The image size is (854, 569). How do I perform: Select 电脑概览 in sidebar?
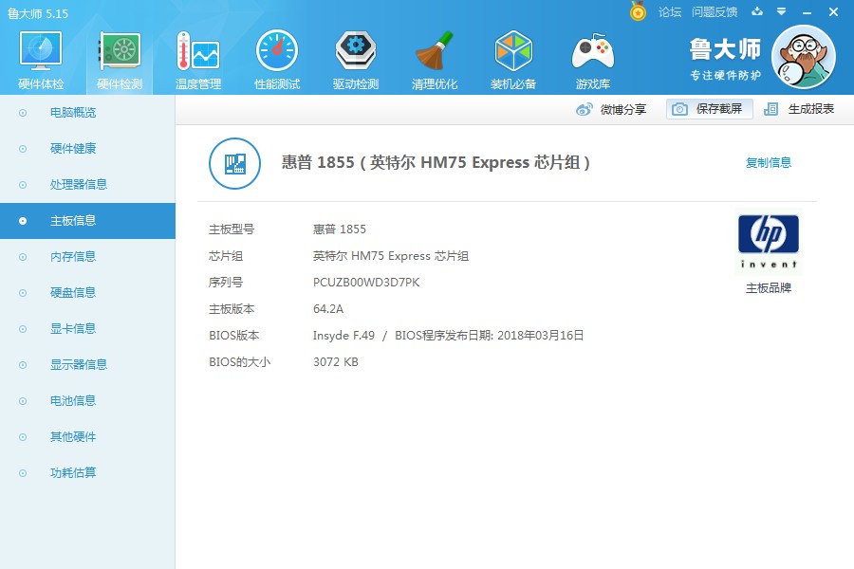87,113
